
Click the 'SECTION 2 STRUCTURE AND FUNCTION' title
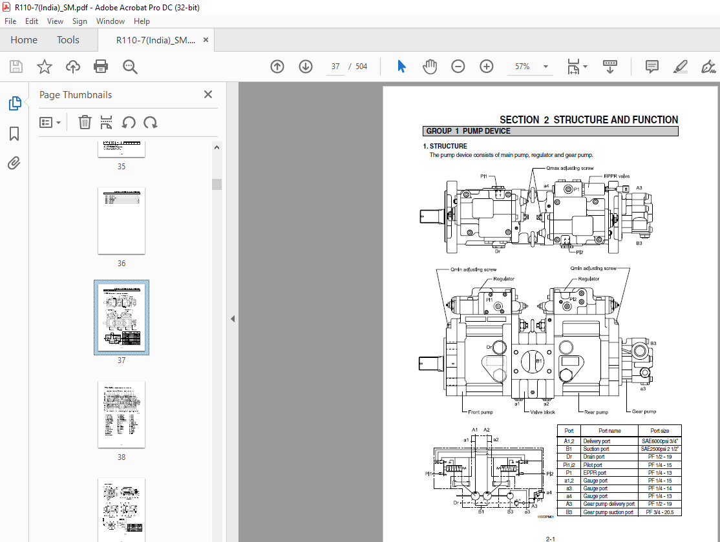[x=589, y=120]
